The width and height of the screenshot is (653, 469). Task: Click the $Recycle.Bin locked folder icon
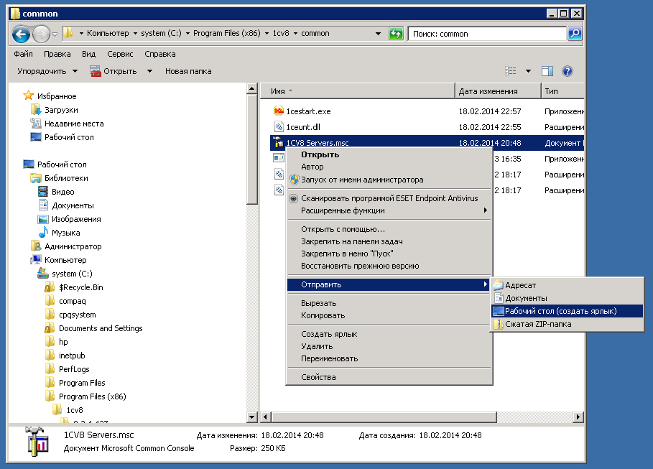point(50,287)
